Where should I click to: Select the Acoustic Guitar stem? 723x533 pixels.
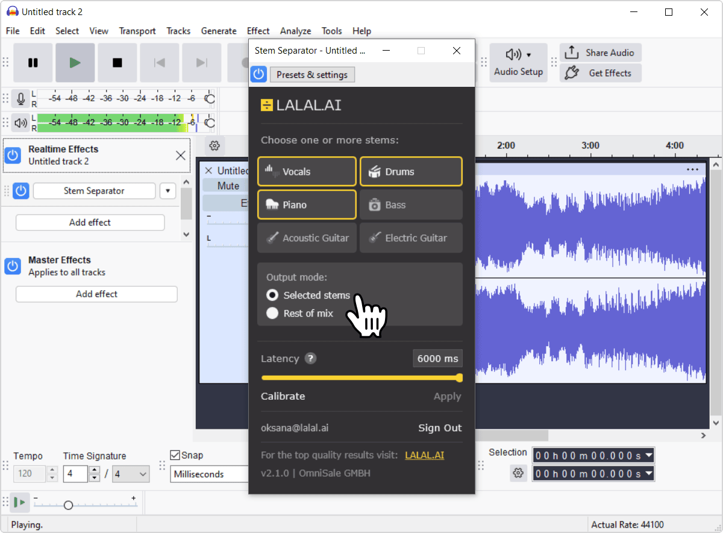pyautogui.click(x=307, y=238)
